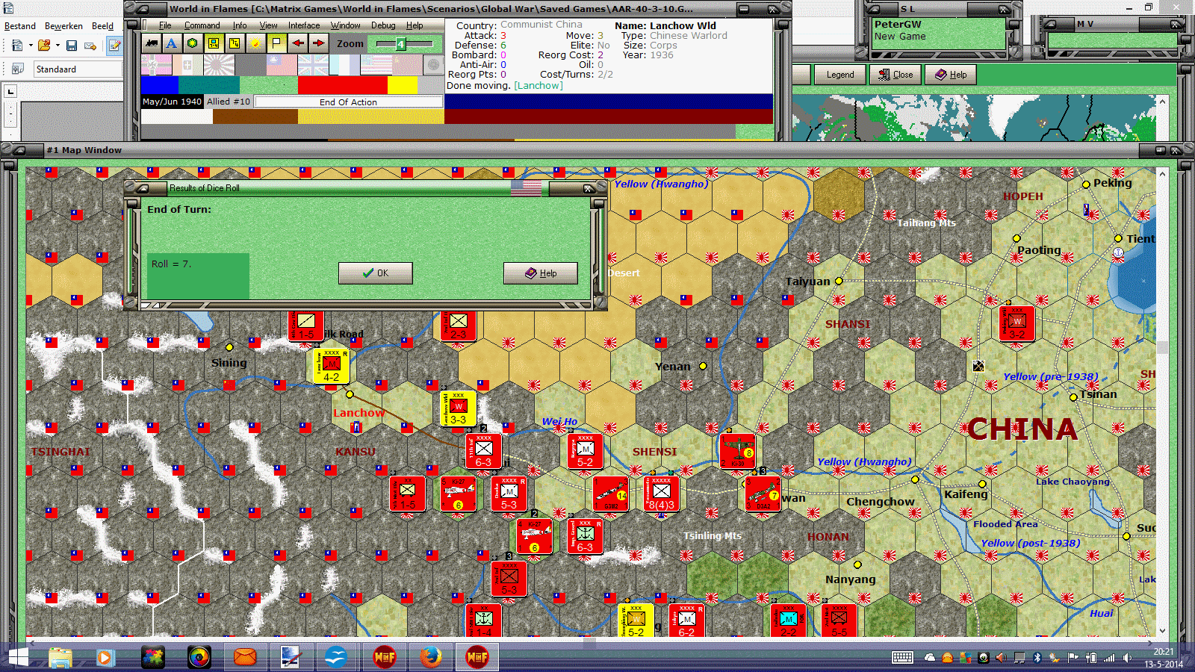The height and width of the screenshot is (672, 1195).
Task: Click OK on the dice roll dialog
Action: 376,273
